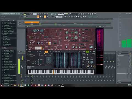The height and width of the screenshot is (99, 132).
Task: Click the lower white value field in Harmor
Action: [38, 49]
